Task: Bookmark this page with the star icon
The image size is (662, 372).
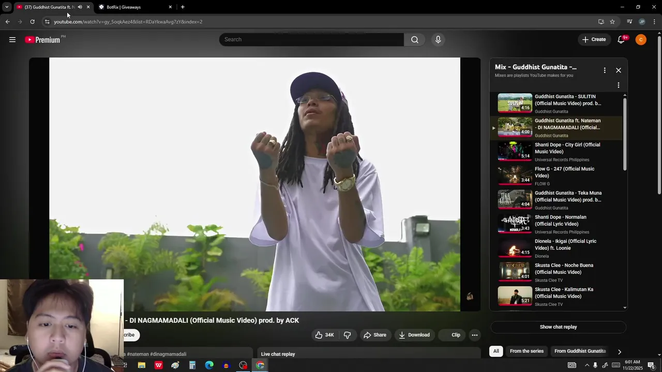Action: tap(612, 22)
